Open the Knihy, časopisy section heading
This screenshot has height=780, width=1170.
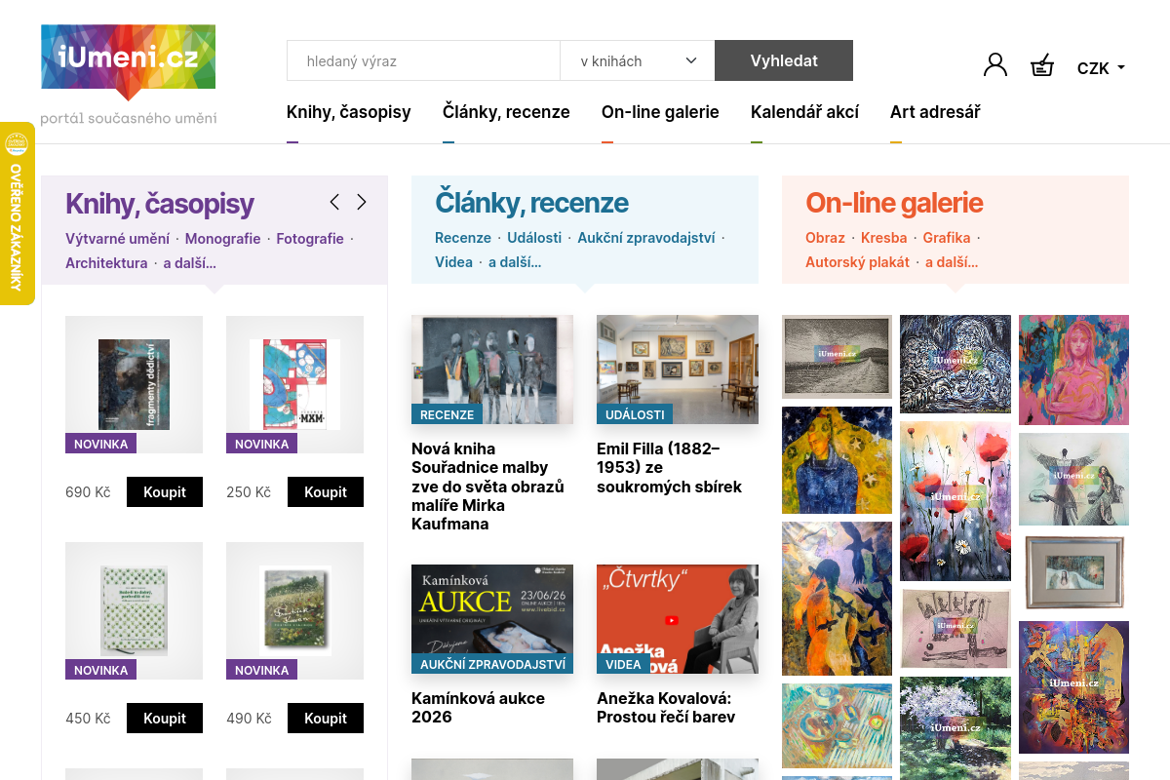click(x=160, y=204)
